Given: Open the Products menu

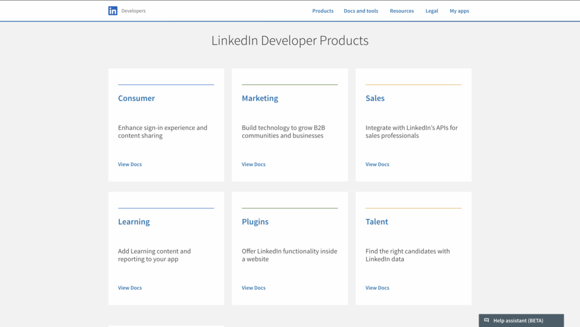Looking at the screenshot, I should click(x=322, y=10).
